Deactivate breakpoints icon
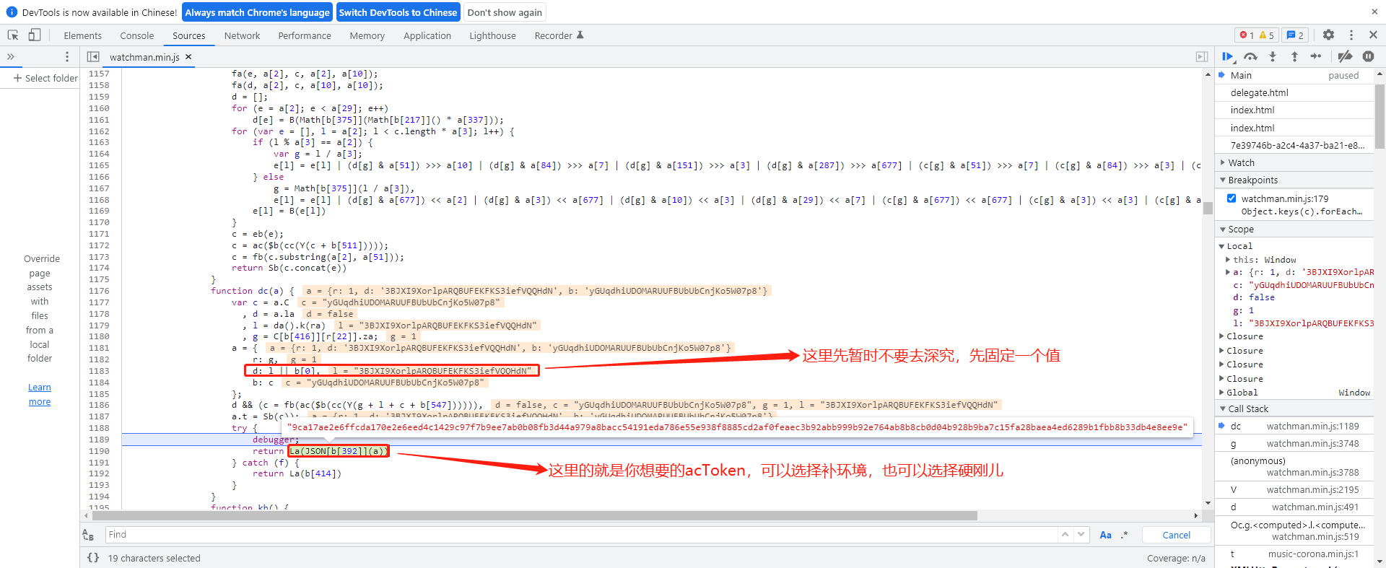Image resolution: width=1386 pixels, height=568 pixels. coord(1345,56)
